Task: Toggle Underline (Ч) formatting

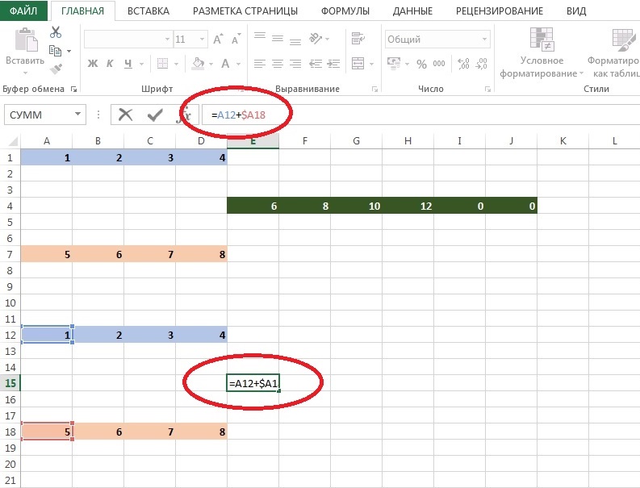Action: click(x=128, y=64)
